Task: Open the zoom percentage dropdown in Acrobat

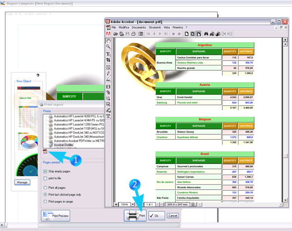Action: (x=132, y=204)
